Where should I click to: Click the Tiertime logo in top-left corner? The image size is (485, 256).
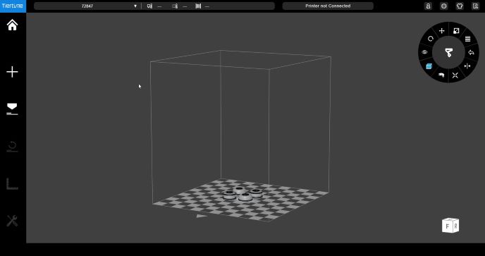(x=13, y=6)
